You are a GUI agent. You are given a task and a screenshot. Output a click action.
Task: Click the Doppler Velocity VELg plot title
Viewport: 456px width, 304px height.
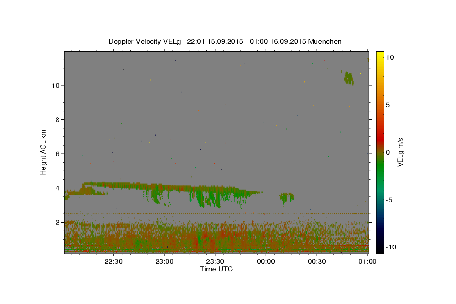point(225,41)
